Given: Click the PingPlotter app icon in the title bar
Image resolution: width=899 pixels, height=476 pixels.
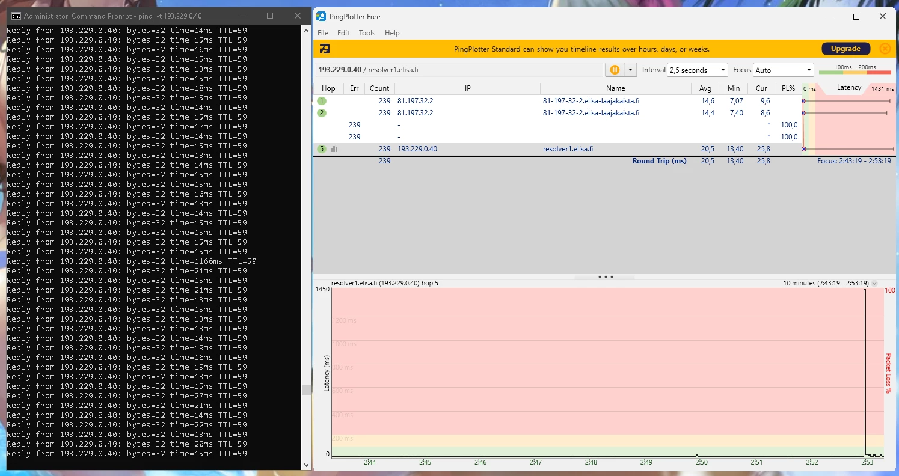Looking at the screenshot, I should pos(322,16).
